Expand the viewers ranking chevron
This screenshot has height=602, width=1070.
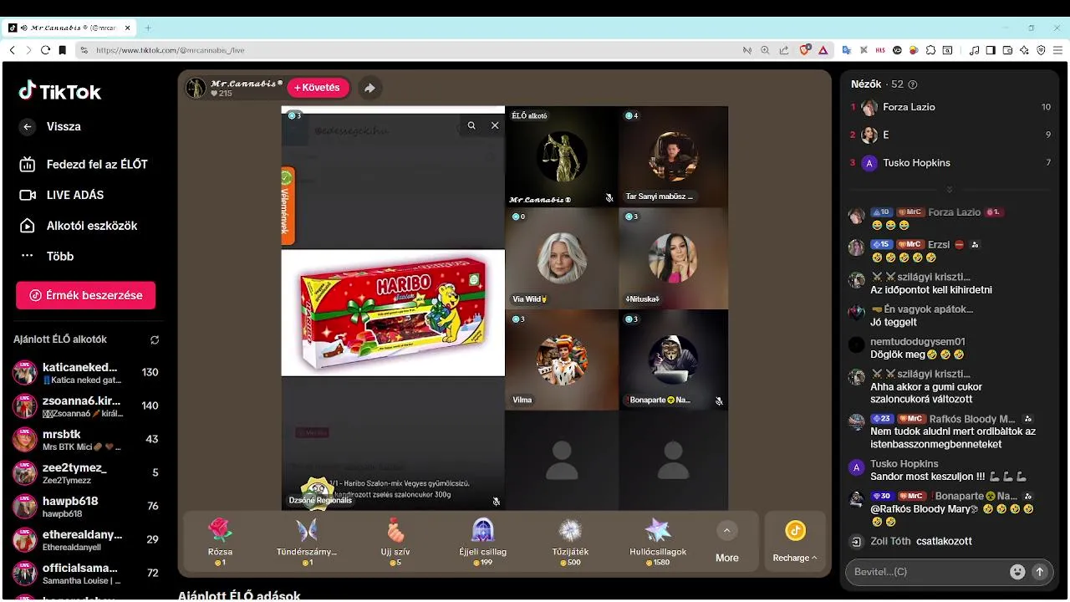[x=949, y=189]
